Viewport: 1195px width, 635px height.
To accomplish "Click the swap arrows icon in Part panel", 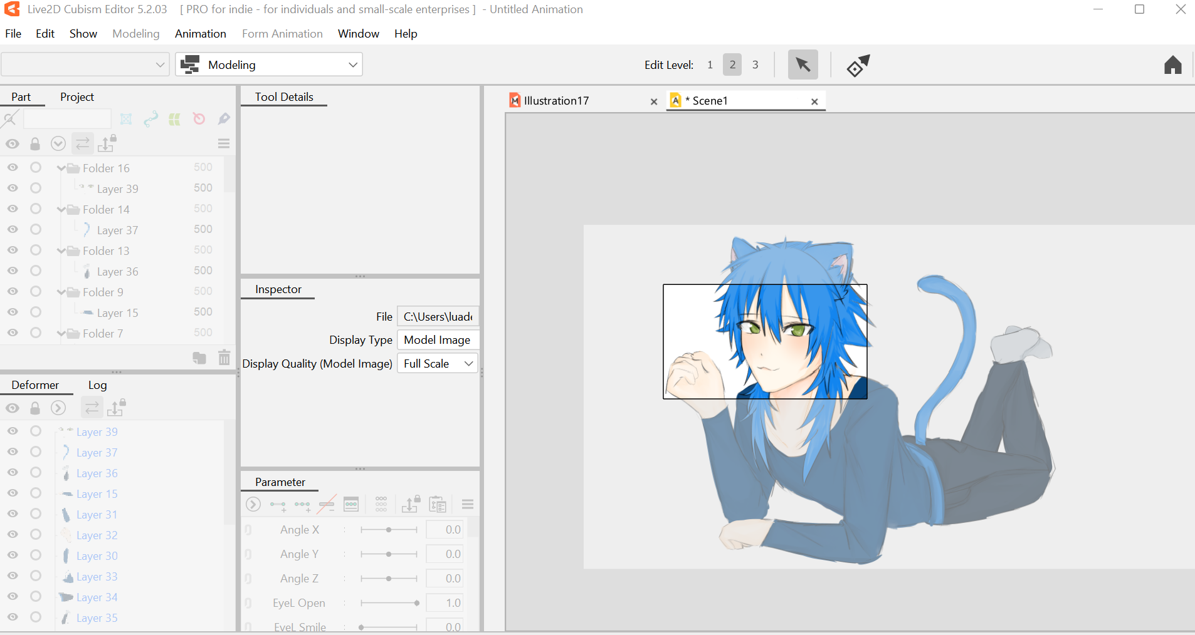I will [83, 144].
